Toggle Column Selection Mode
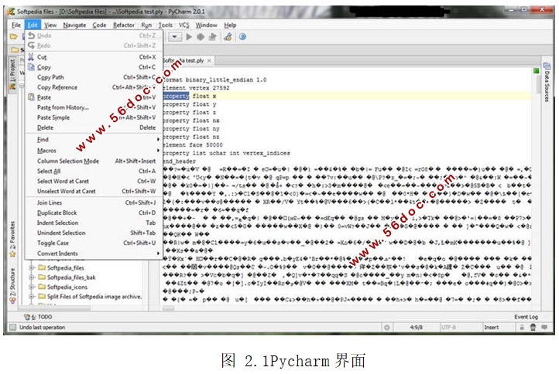 click(x=94, y=161)
